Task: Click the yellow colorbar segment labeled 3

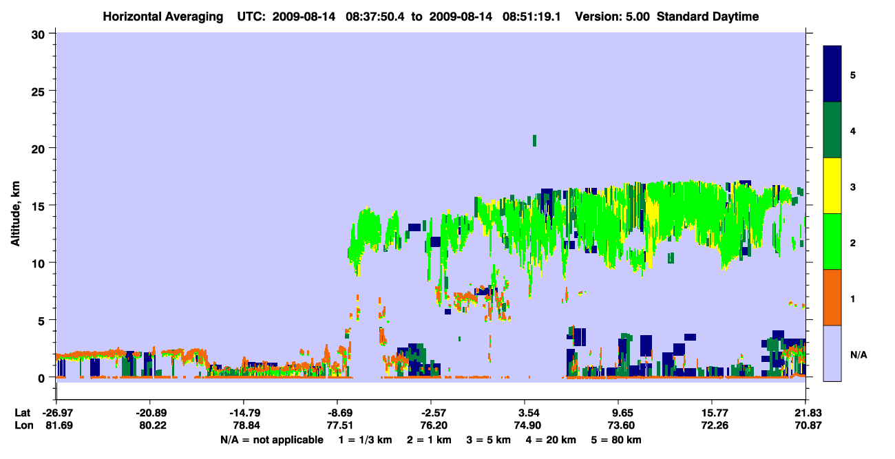Action: click(832, 186)
